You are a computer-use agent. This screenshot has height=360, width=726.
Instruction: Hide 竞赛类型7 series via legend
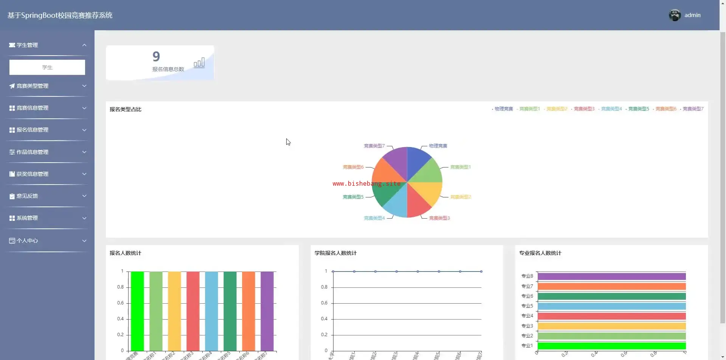click(x=693, y=109)
